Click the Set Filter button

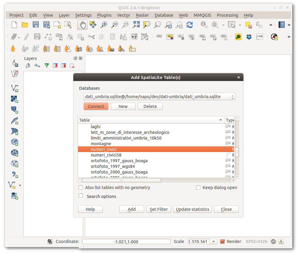coord(159,209)
